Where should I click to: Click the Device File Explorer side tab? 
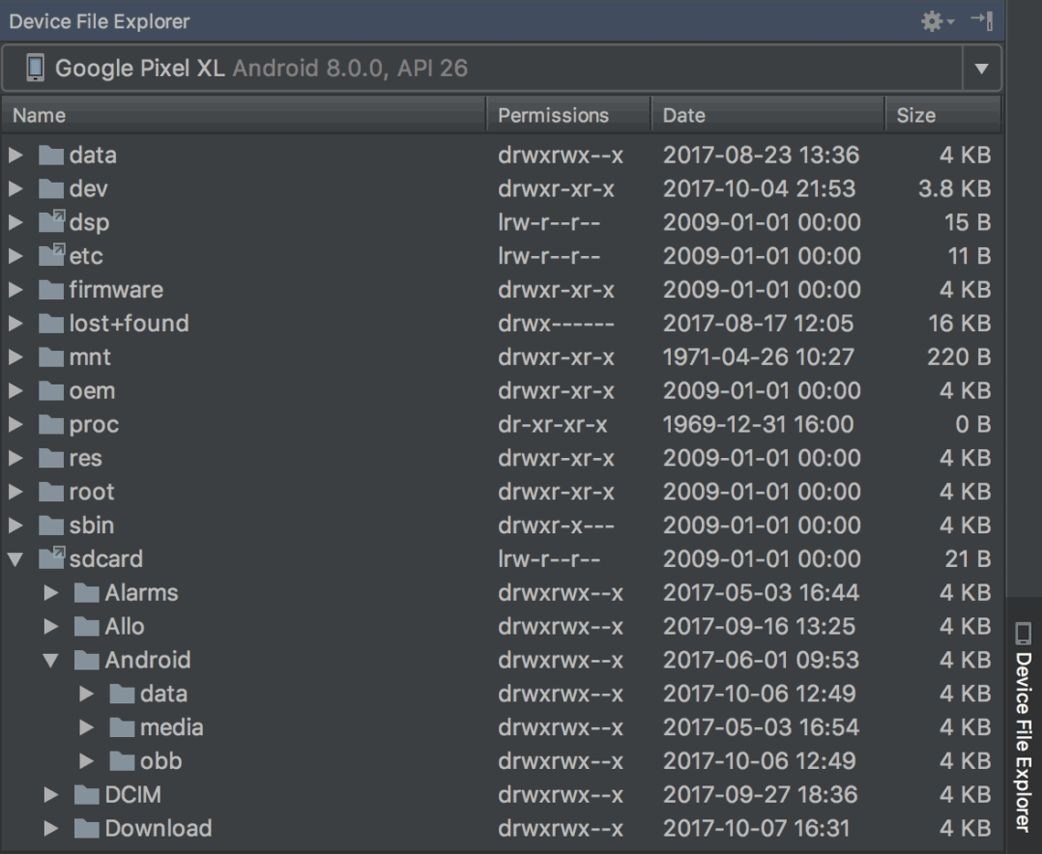[1024, 727]
